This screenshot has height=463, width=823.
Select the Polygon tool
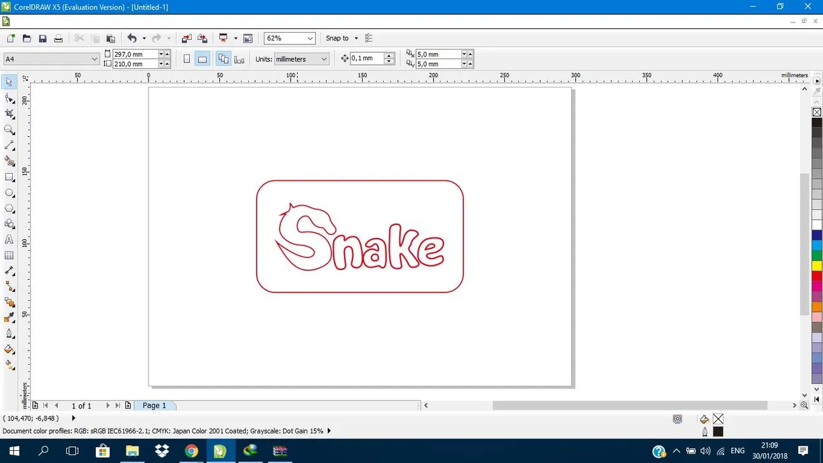9,208
